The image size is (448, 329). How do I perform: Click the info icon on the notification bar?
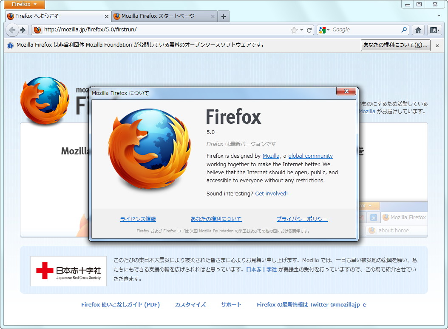click(x=10, y=45)
